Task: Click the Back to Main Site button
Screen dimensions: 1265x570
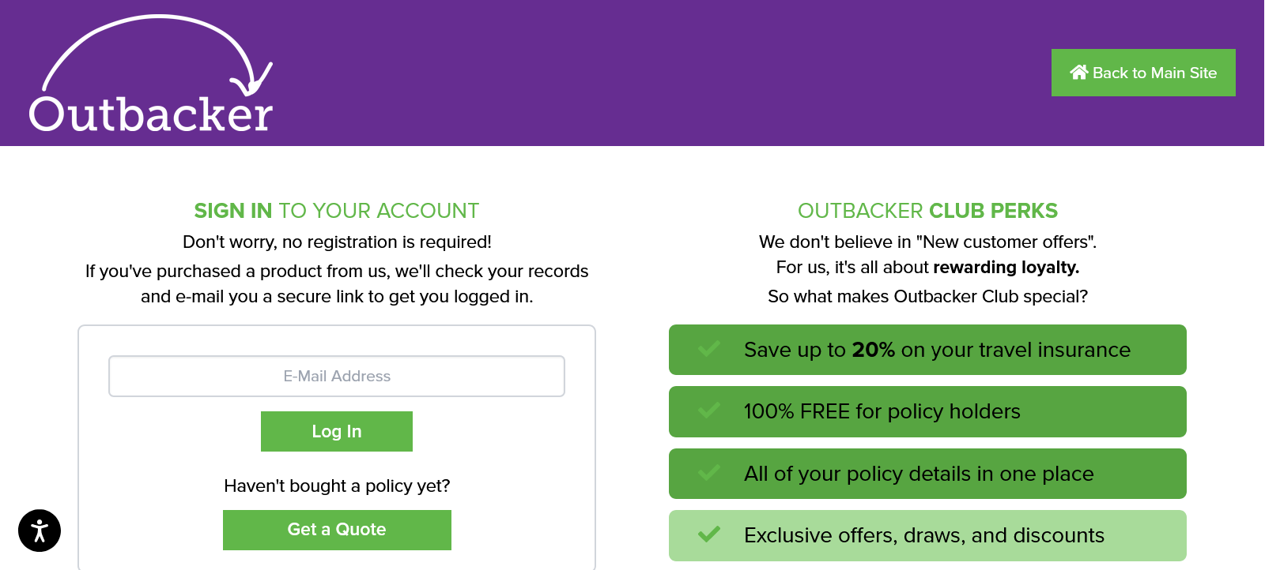Action: (1143, 72)
